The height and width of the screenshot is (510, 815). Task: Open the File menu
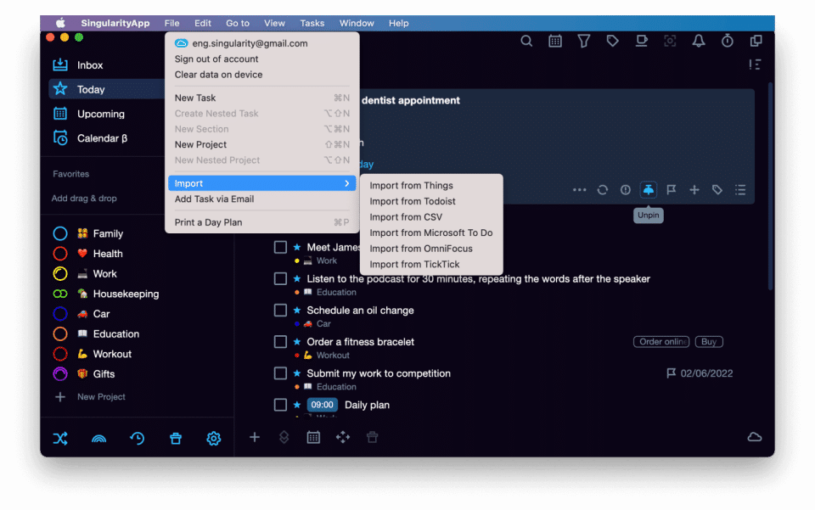pos(172,24)
